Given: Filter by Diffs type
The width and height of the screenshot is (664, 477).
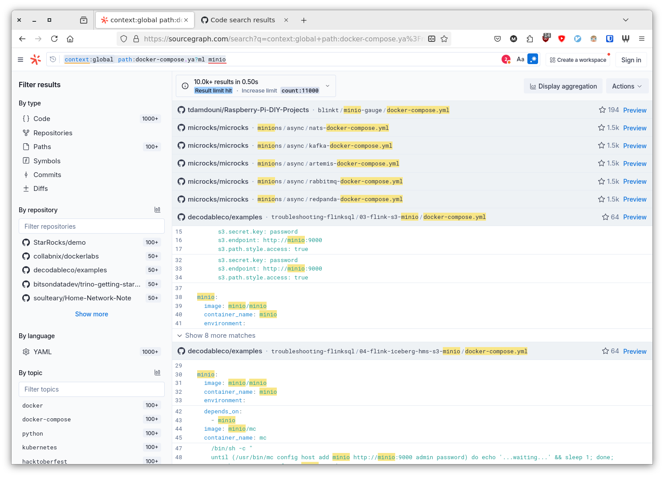Looking at the screenshot, I should coord(91,189).
